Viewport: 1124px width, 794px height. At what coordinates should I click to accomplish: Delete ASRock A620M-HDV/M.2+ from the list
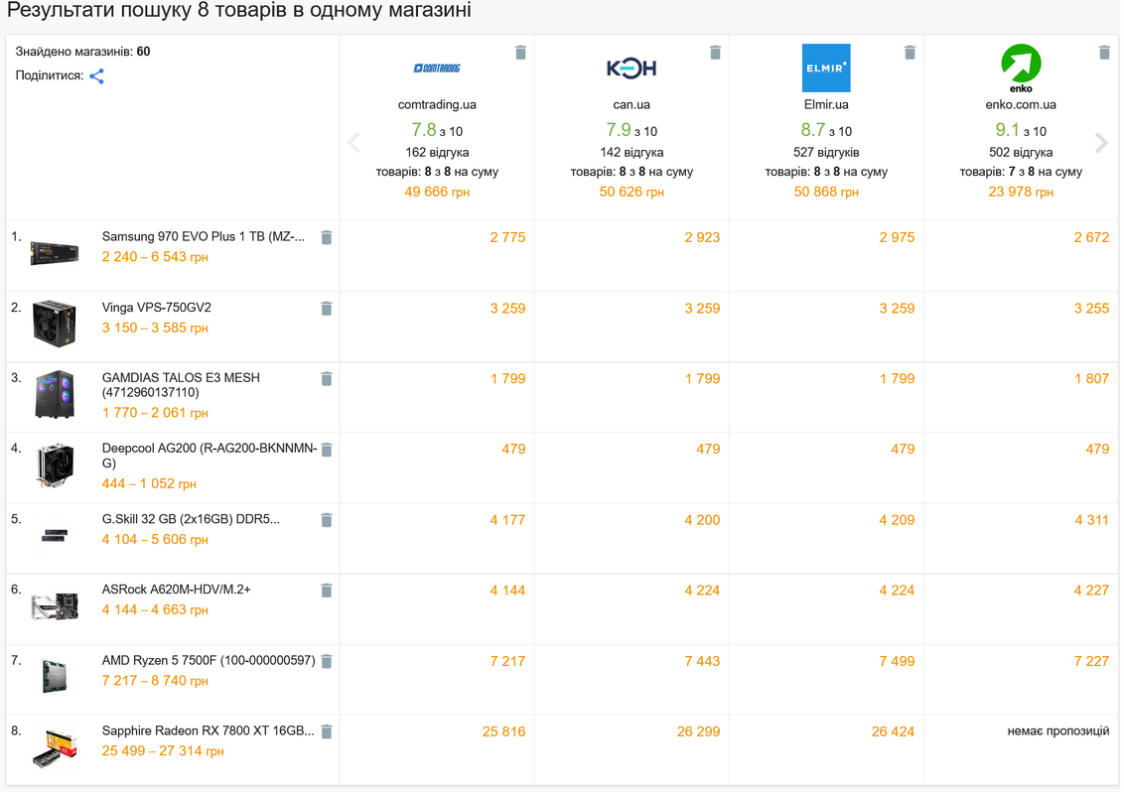click(x=327, y=591)
